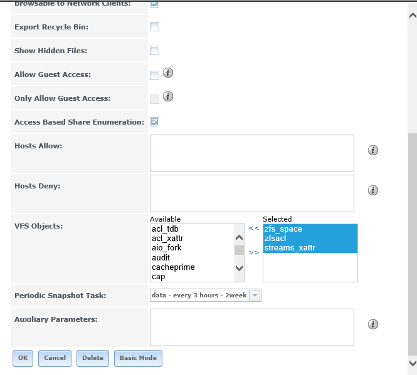This screenshot has width=417, height=375.
Task: Click info icon beside Allow Guest Access
Action: tap(168, 73)
